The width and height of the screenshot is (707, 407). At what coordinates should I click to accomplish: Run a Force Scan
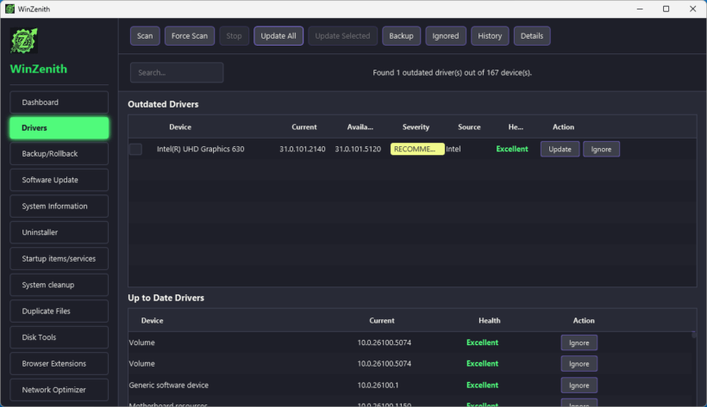pos(190,36)
